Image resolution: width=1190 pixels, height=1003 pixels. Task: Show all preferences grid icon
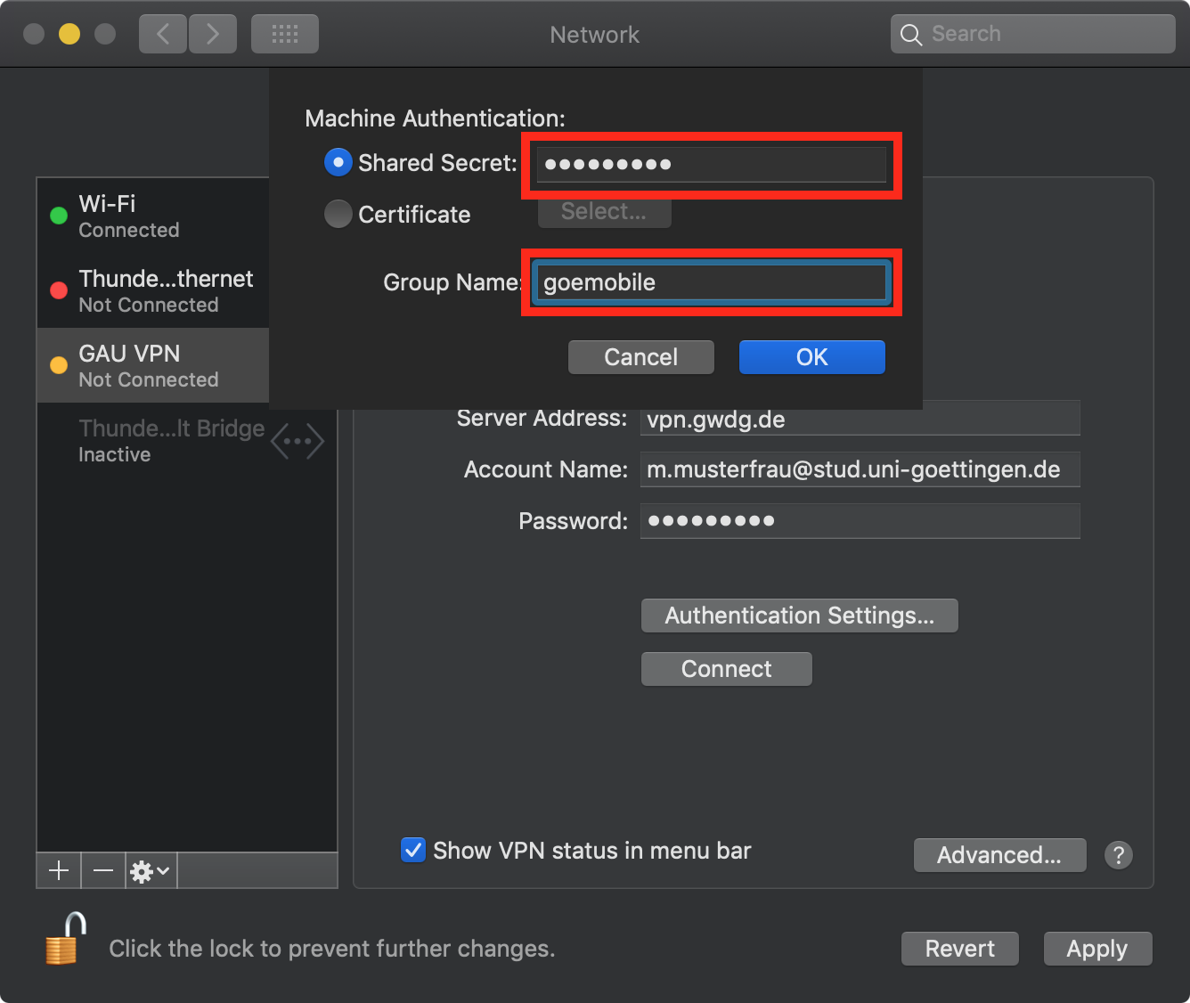pyautogui.click(x=285, y=34)
